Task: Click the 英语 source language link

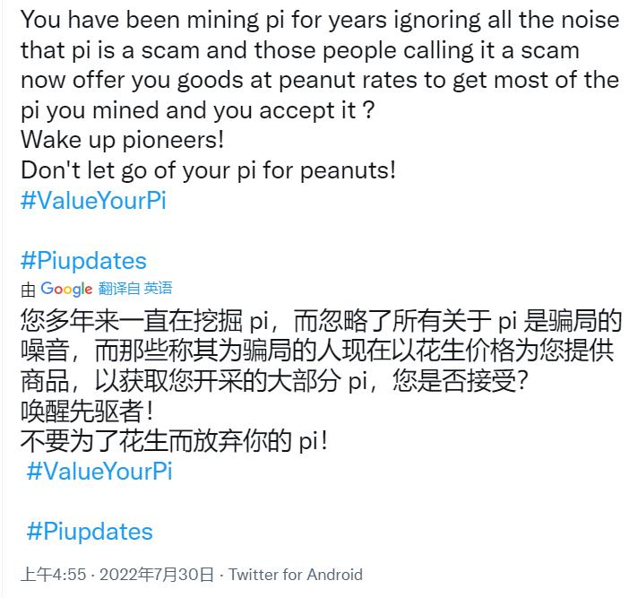Action: pos(158,288)
